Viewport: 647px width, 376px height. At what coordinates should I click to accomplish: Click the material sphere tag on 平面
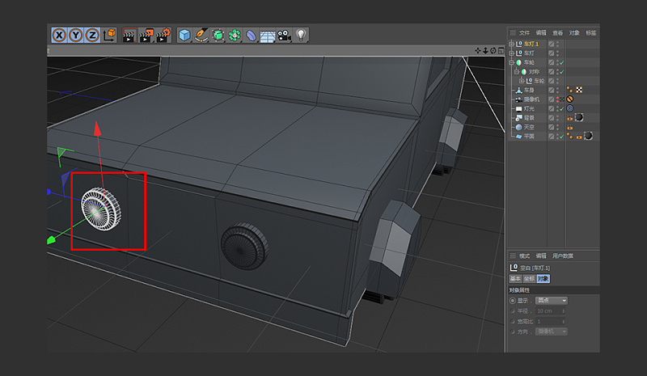point(589,136)
